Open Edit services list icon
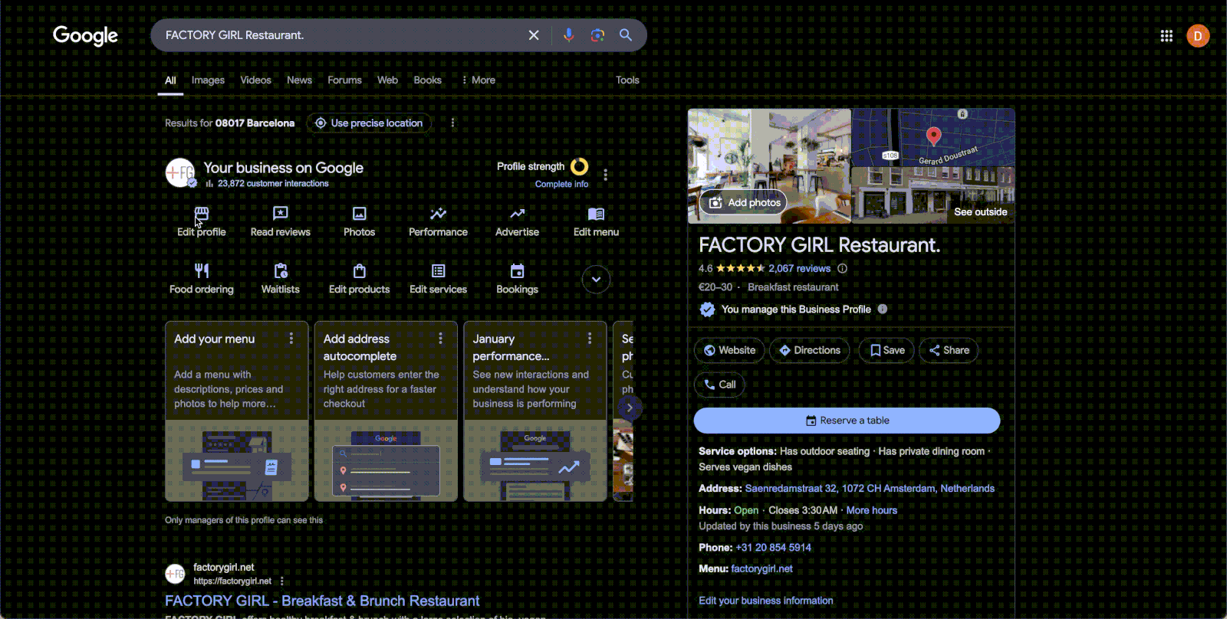Screen dimensions: 1227x619 [x=438, y=270]
